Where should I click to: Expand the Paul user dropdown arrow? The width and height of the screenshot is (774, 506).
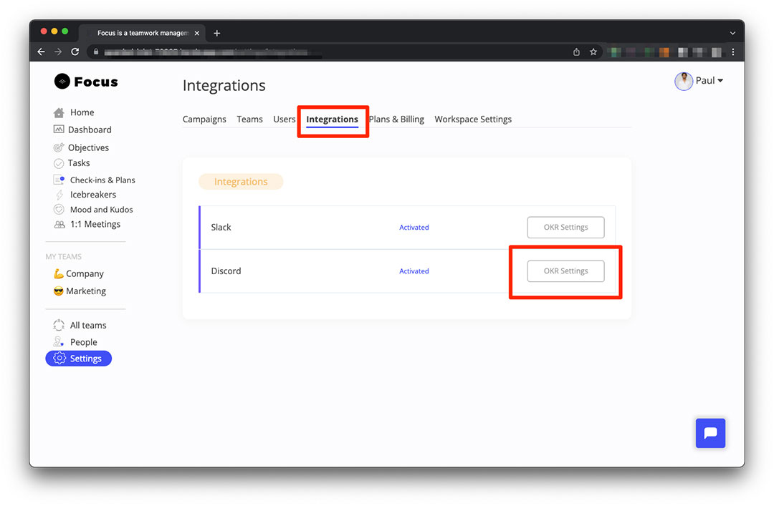click(x=721, y=81)
